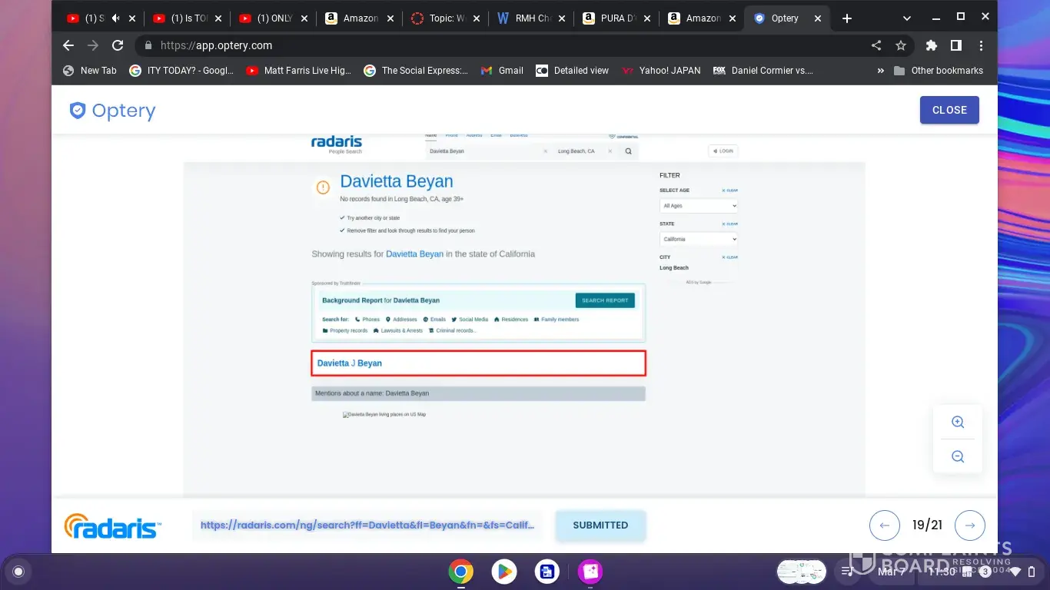The image size is (1050, 590).
Task: Open the Gmail bookmark
Action: 502,70
